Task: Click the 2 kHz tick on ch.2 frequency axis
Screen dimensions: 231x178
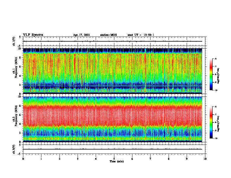Action: click(20, 133)
